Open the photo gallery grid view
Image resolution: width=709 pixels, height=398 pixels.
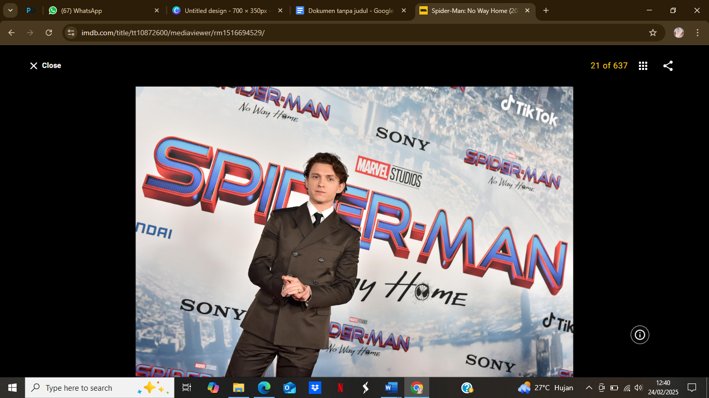(x=643, y=66)
